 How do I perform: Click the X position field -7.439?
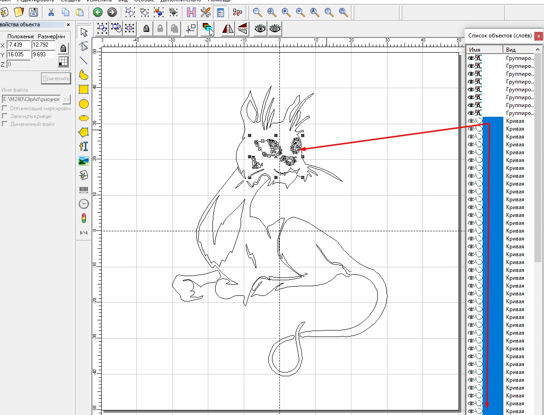coord(18,45)
